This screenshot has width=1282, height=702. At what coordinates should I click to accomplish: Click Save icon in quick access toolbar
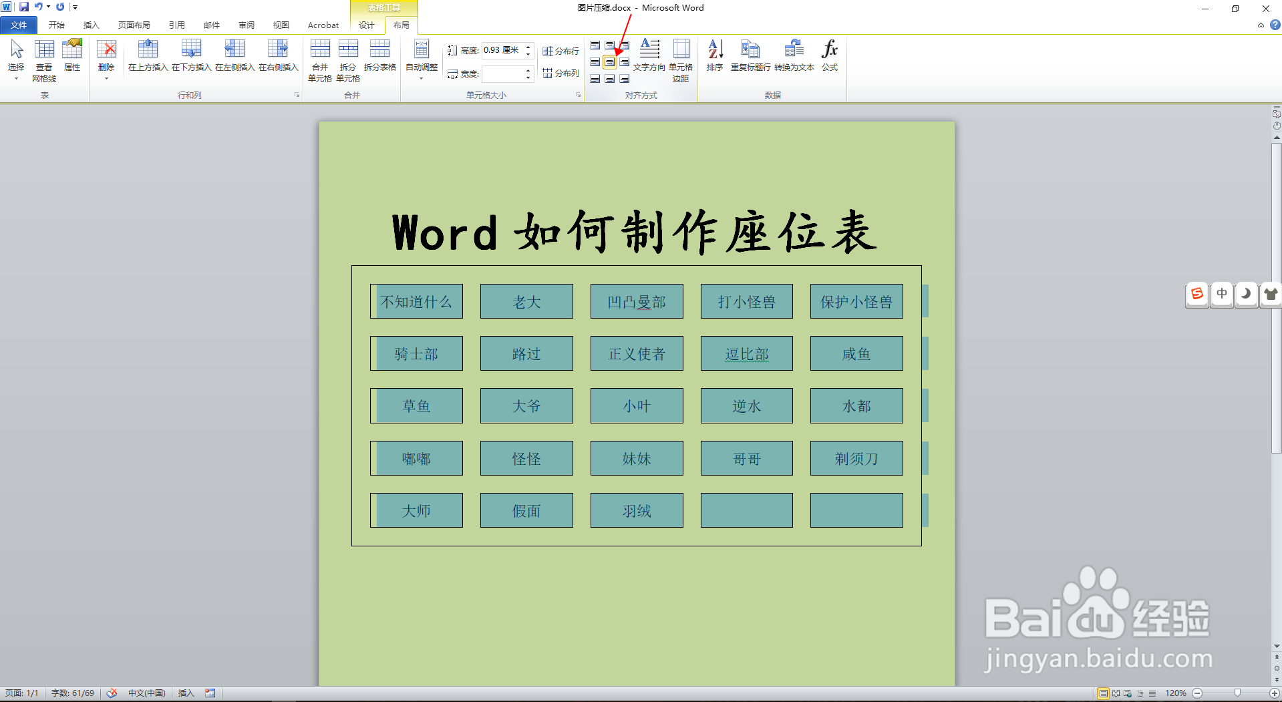[x=24, y=7]
